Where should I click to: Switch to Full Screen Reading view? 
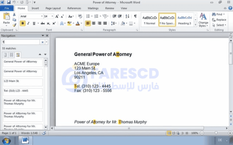point(174,133)
